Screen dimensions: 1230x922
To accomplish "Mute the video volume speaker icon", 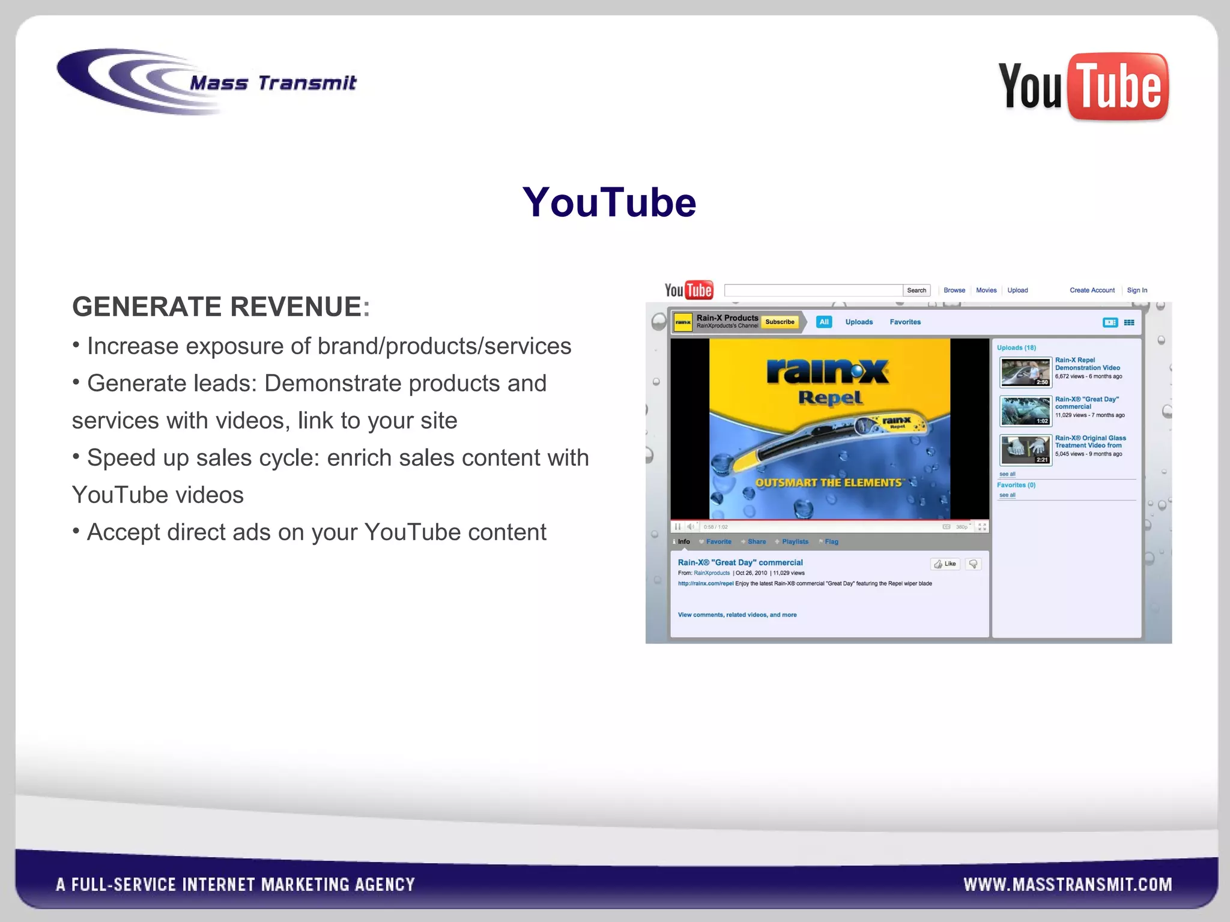I will 691,527.
